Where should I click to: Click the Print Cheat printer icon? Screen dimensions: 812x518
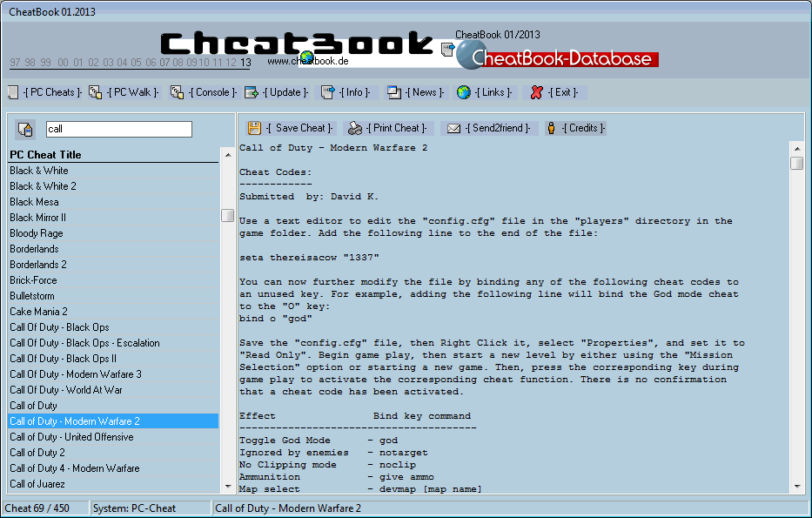355,128
